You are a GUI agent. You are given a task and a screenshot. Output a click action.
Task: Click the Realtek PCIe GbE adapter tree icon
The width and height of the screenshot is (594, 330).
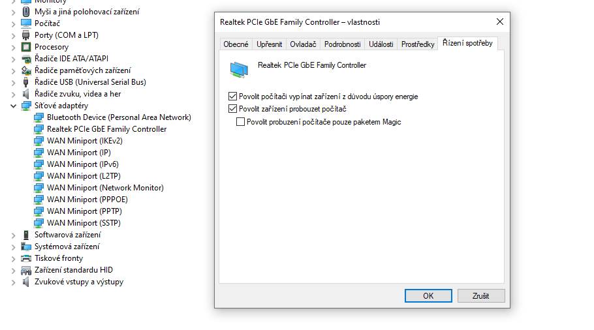click(x=39, y=129)
